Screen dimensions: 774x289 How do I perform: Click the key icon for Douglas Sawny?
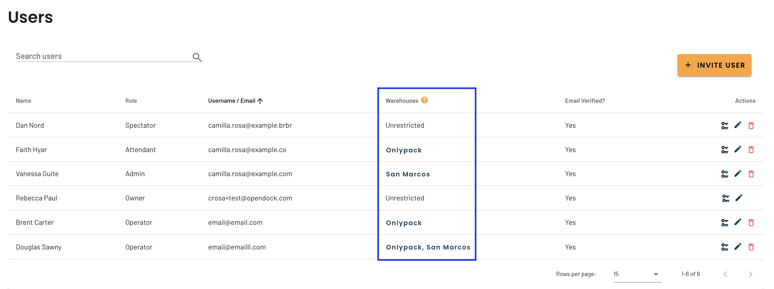(x=726, y=247)
